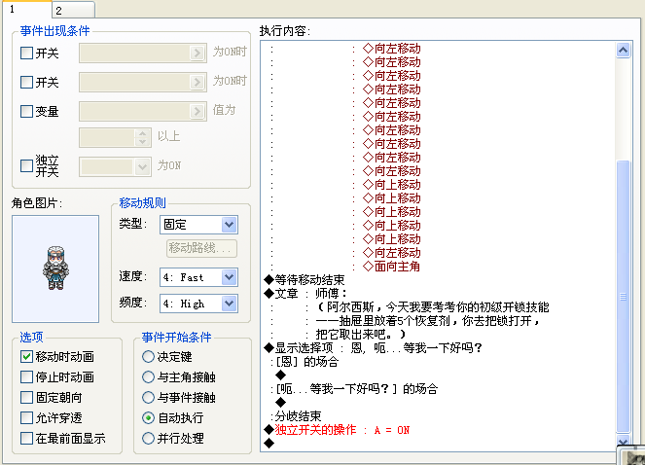
Task: Select the last empty command line
Action: [x=269, y=444]
